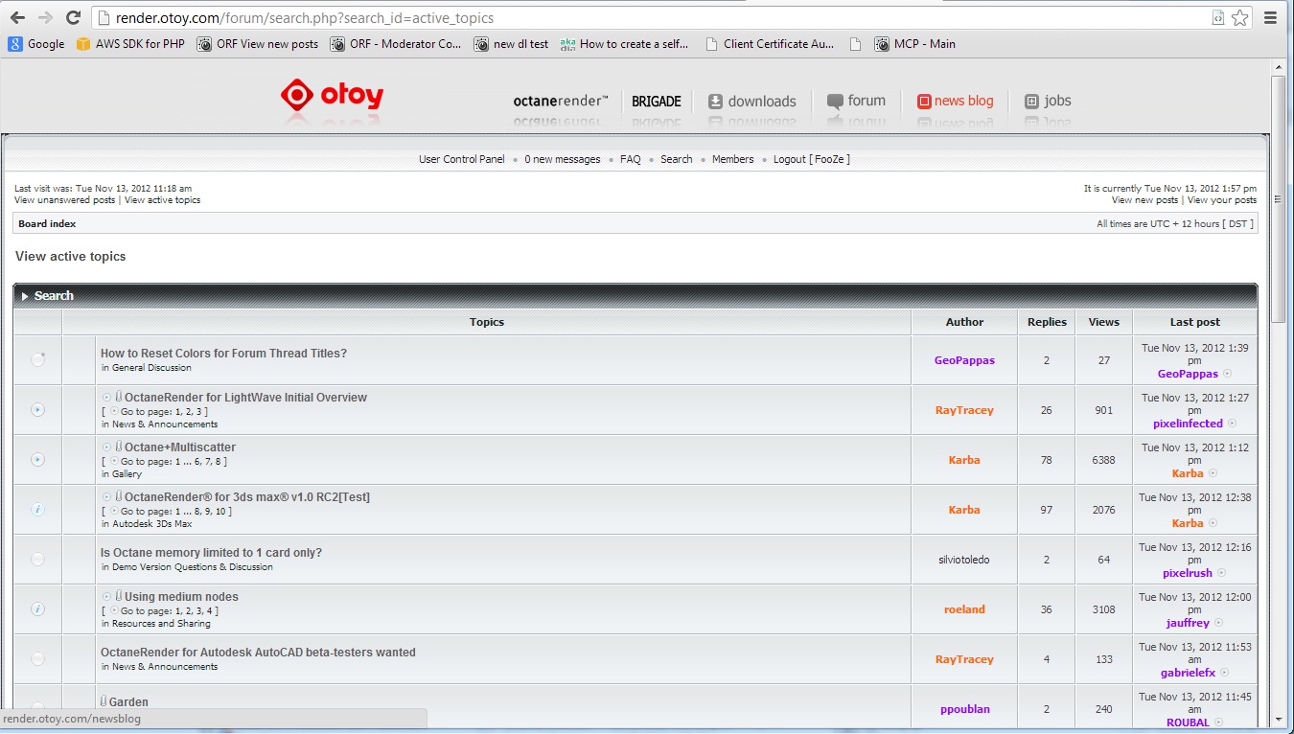Open the forum navigation item
Screen dimensions: 1294x734
(856, 101)
